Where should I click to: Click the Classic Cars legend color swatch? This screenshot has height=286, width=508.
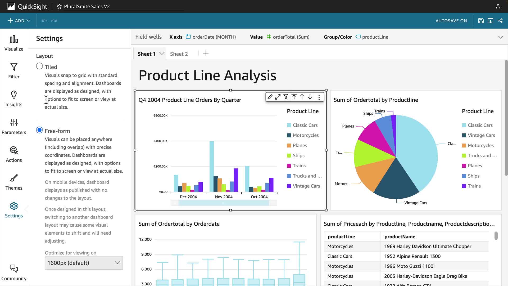pos(289,125)
